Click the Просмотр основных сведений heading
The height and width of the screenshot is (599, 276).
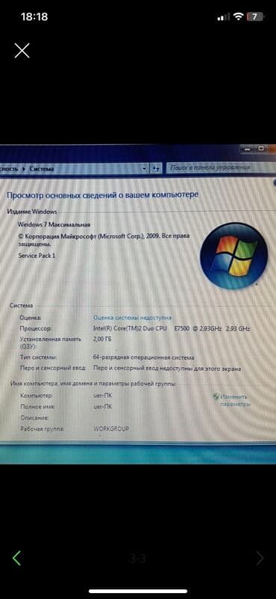tap(103, 195)
